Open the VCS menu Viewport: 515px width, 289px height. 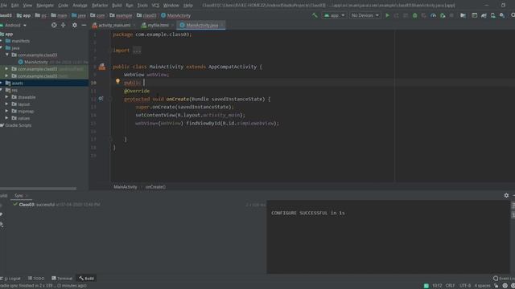(x=155, y=6)
